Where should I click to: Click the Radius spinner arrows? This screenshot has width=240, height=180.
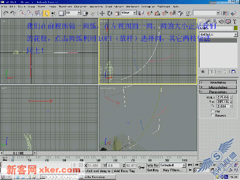(231, 97)
